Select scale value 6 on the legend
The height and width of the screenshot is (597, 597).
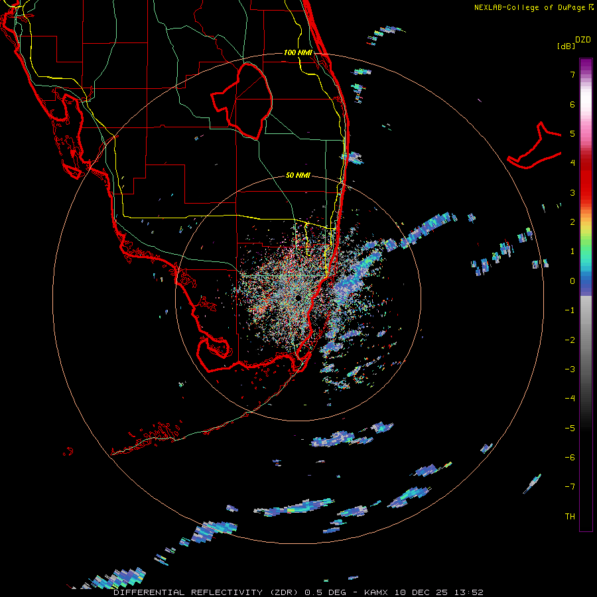(x=572, y=104)
